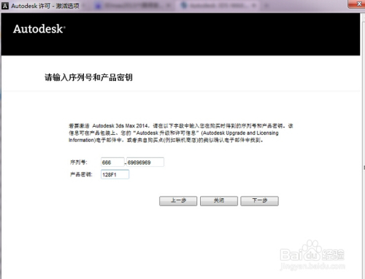The height and width of the screenshot is (279, 365).
Task: Focus the serial number field 69696969
Action: (145, 162)
